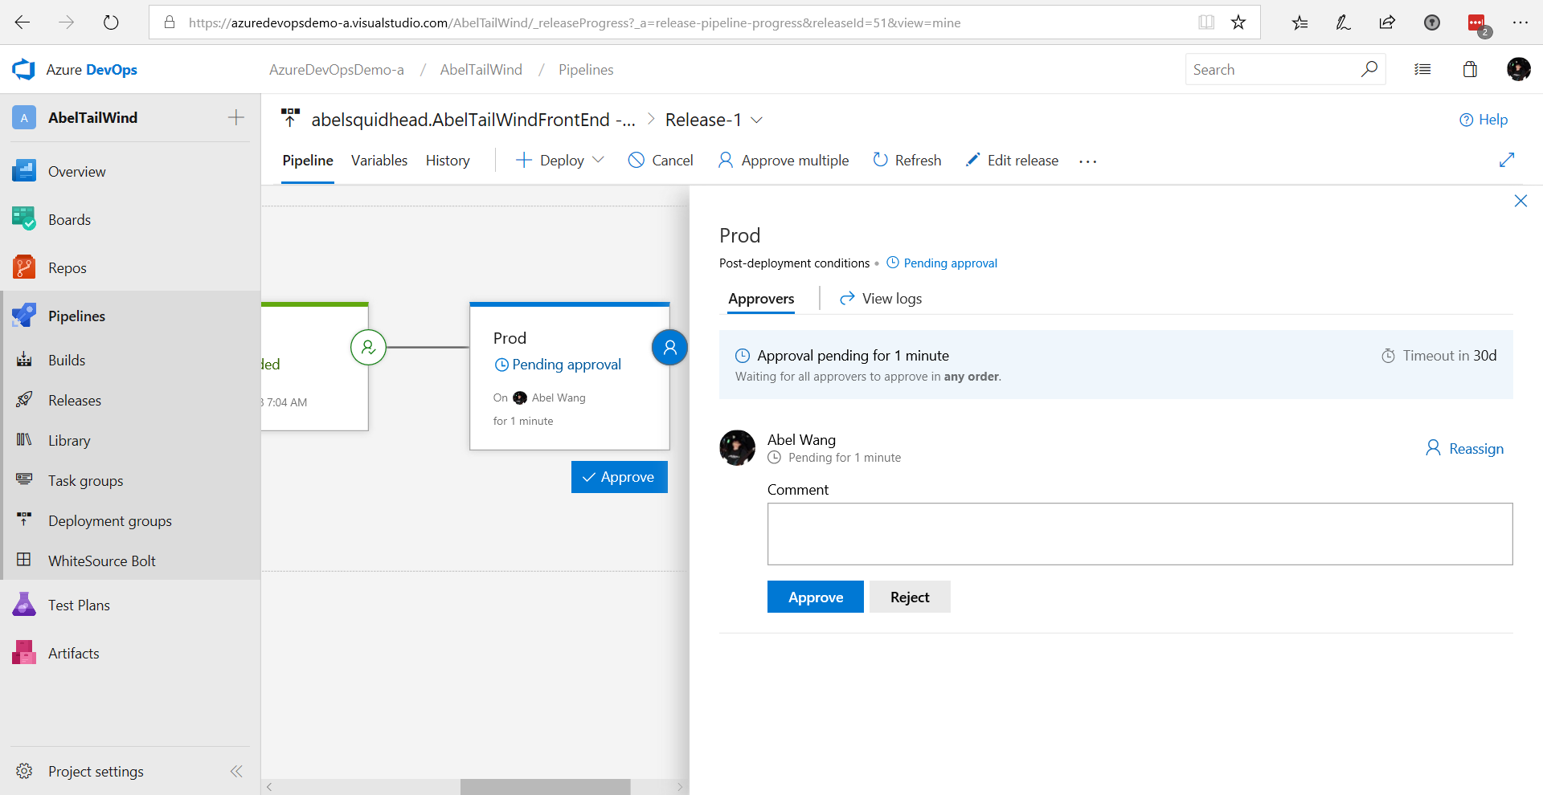Open the more actions ellipsis menu
1543x795 pixels.
[1088, 161]
